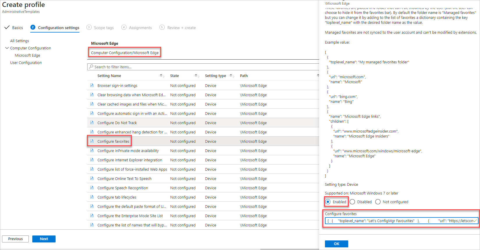Open the Configuration settings tab
The height and width of the screenshot is (250, 480).
pyautogui.click(x=58, y=28)
